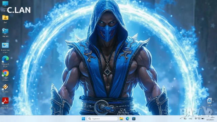
Task: Open the Wi-Fi network tray icon
Action: click(x=196, y=119)
